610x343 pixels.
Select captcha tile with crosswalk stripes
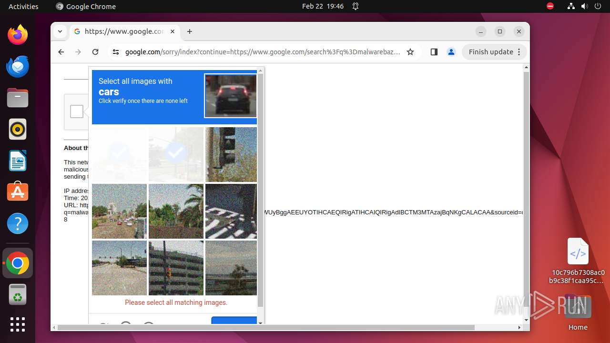point(231,211)
